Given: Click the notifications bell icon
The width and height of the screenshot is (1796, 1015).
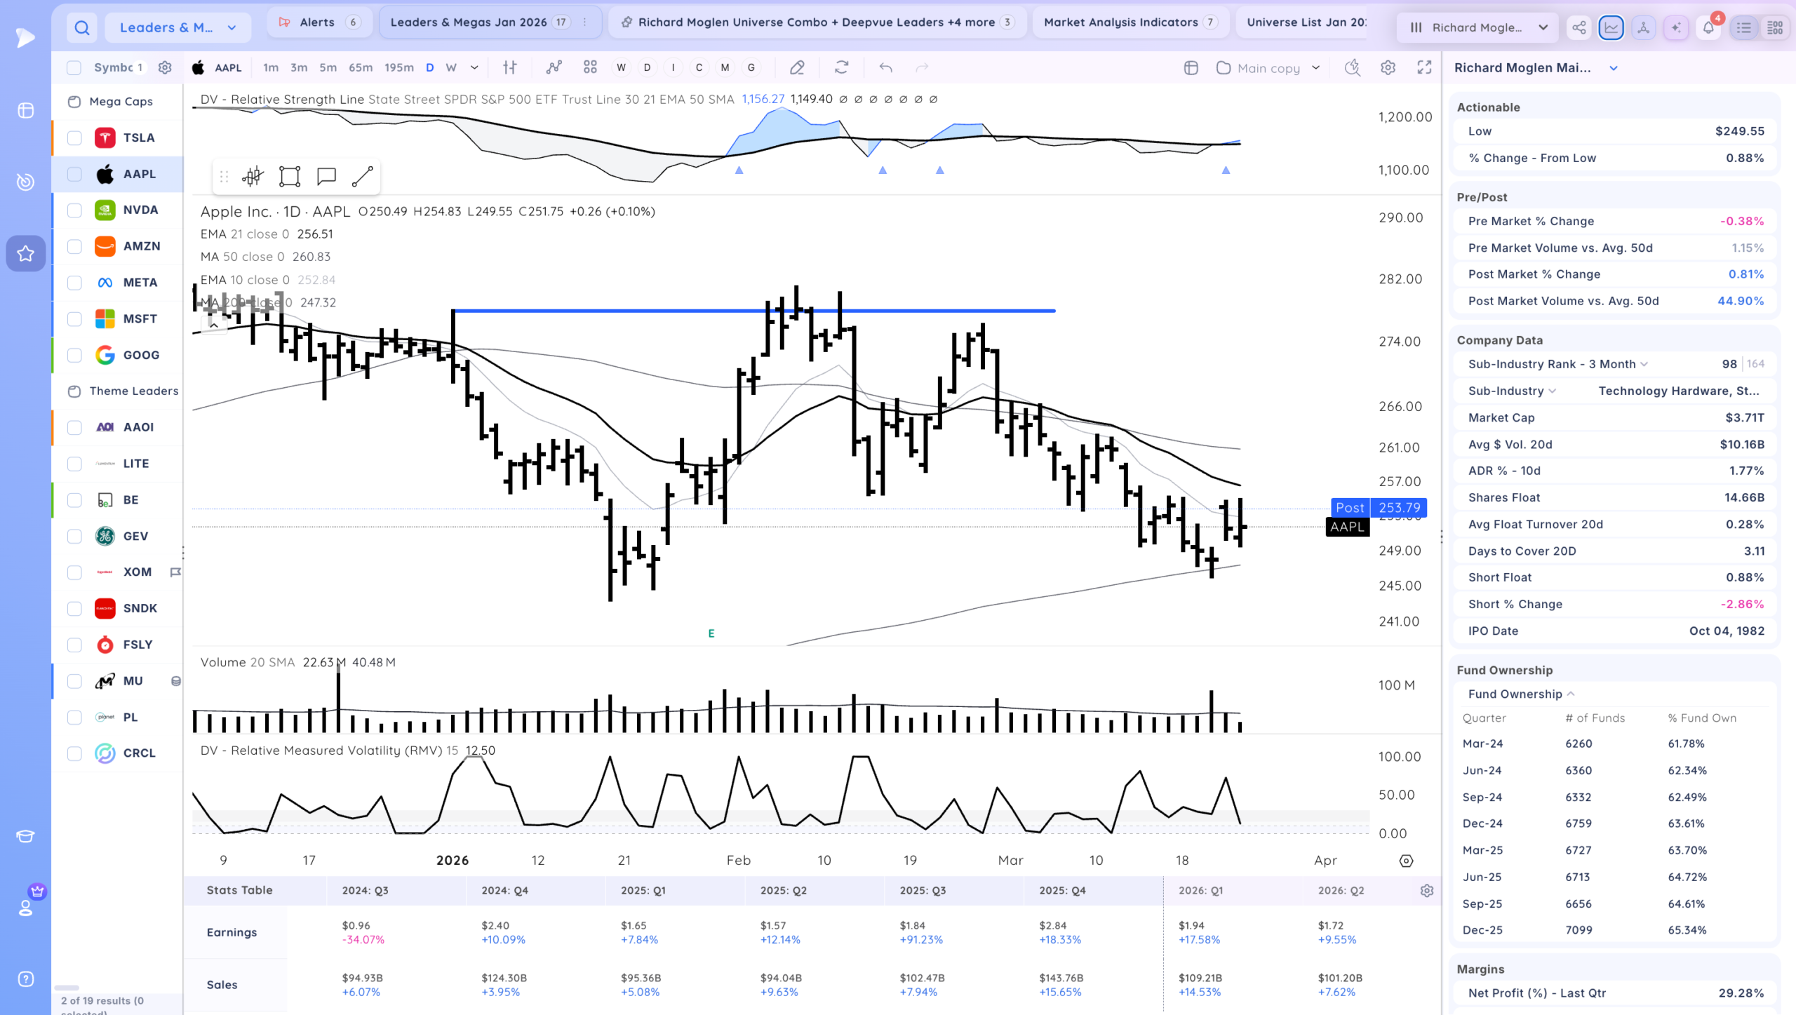Looking at the screenshot, I should coord(1708,28).
